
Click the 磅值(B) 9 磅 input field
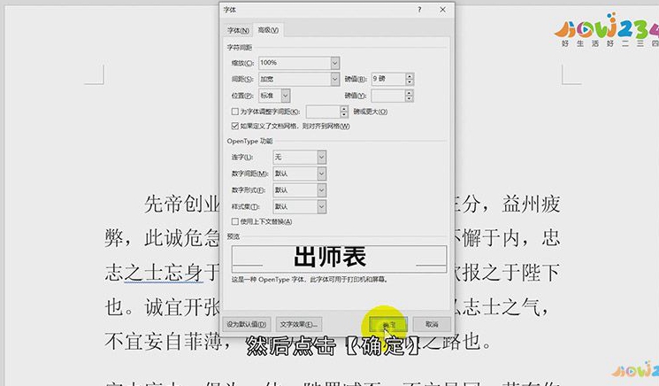coord(388,79)
